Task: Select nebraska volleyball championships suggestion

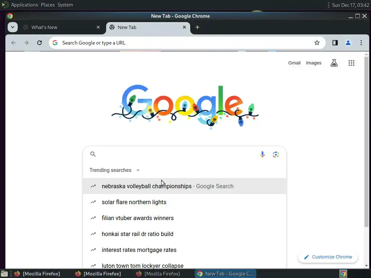Action: (184, 186)
